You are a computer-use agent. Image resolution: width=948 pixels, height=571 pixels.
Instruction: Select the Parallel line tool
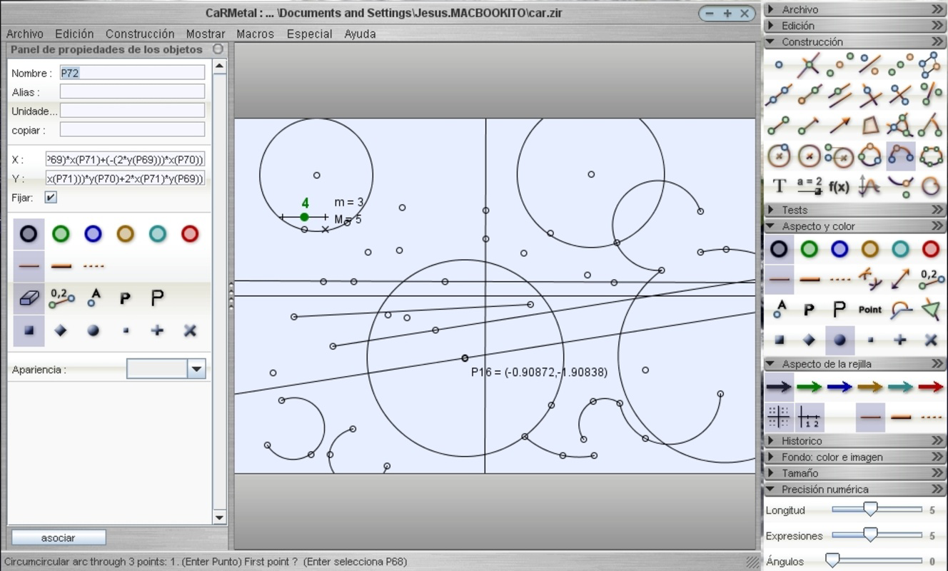coord(839,95)
